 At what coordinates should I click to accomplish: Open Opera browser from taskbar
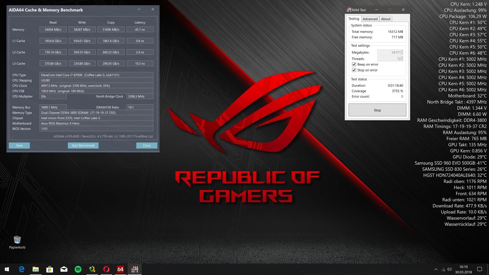(106, 269)
